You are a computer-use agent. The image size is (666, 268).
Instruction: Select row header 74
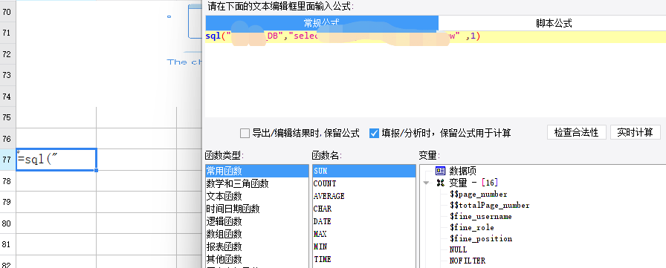(7, 97)
